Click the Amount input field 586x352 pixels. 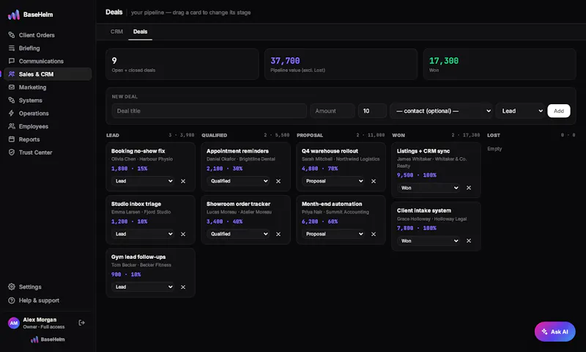pos(333,111)
